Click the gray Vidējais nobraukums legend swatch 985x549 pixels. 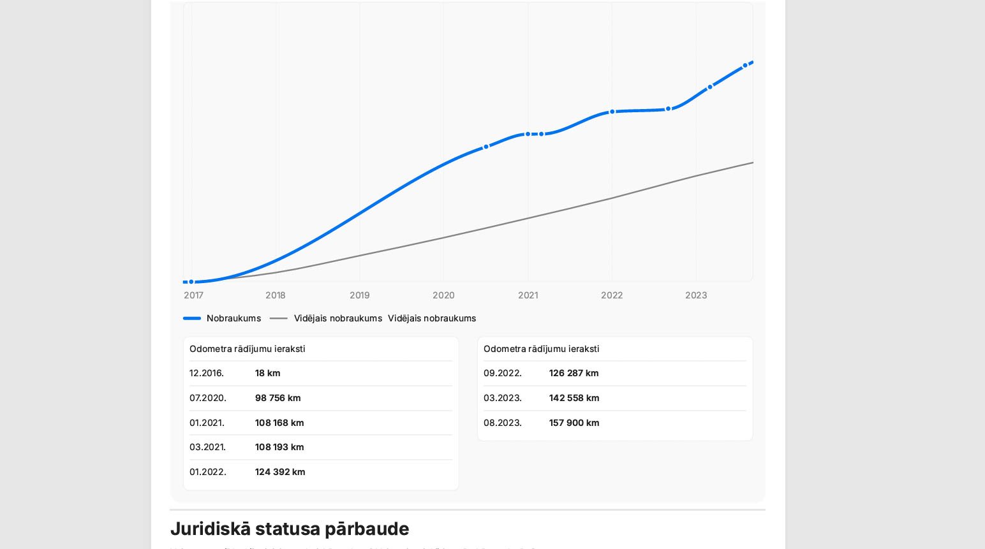coord(279,318)
